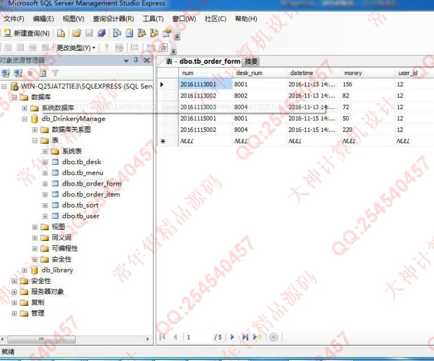This screenshot has height=361, width=434.
Task: Click the money column header
Action: [x=367, y=73]
